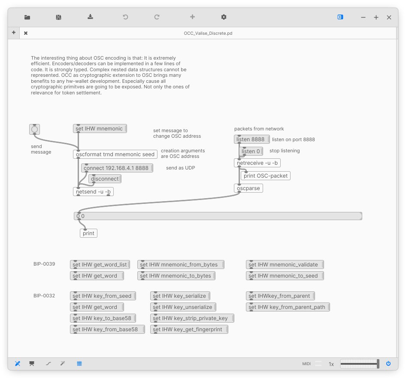Select the netsend -u -b object

pos(93,192)
